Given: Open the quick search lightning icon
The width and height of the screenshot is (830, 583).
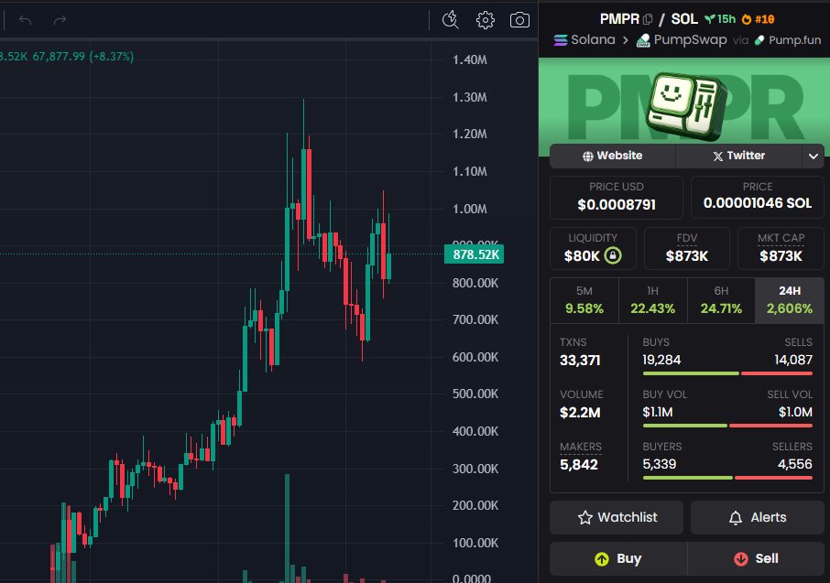Looking at the screenshot, I should click(451, 20).
